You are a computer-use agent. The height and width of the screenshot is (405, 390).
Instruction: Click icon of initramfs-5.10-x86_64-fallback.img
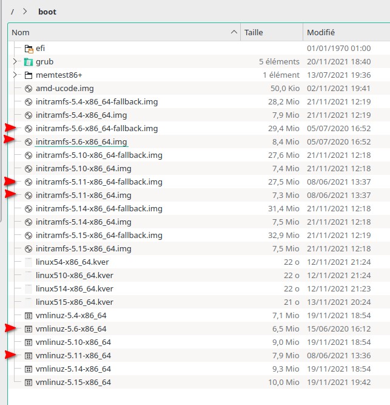pos(29,155)
